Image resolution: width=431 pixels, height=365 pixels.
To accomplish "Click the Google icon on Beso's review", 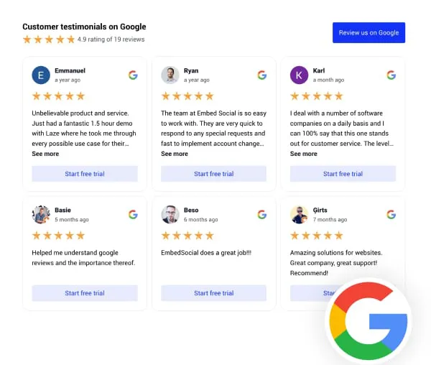I will pos(262,214).
